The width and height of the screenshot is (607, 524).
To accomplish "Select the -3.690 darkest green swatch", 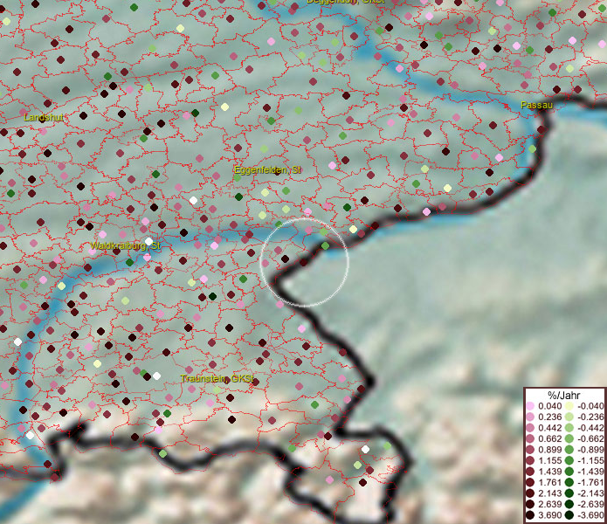I will [x=569, y=515].
